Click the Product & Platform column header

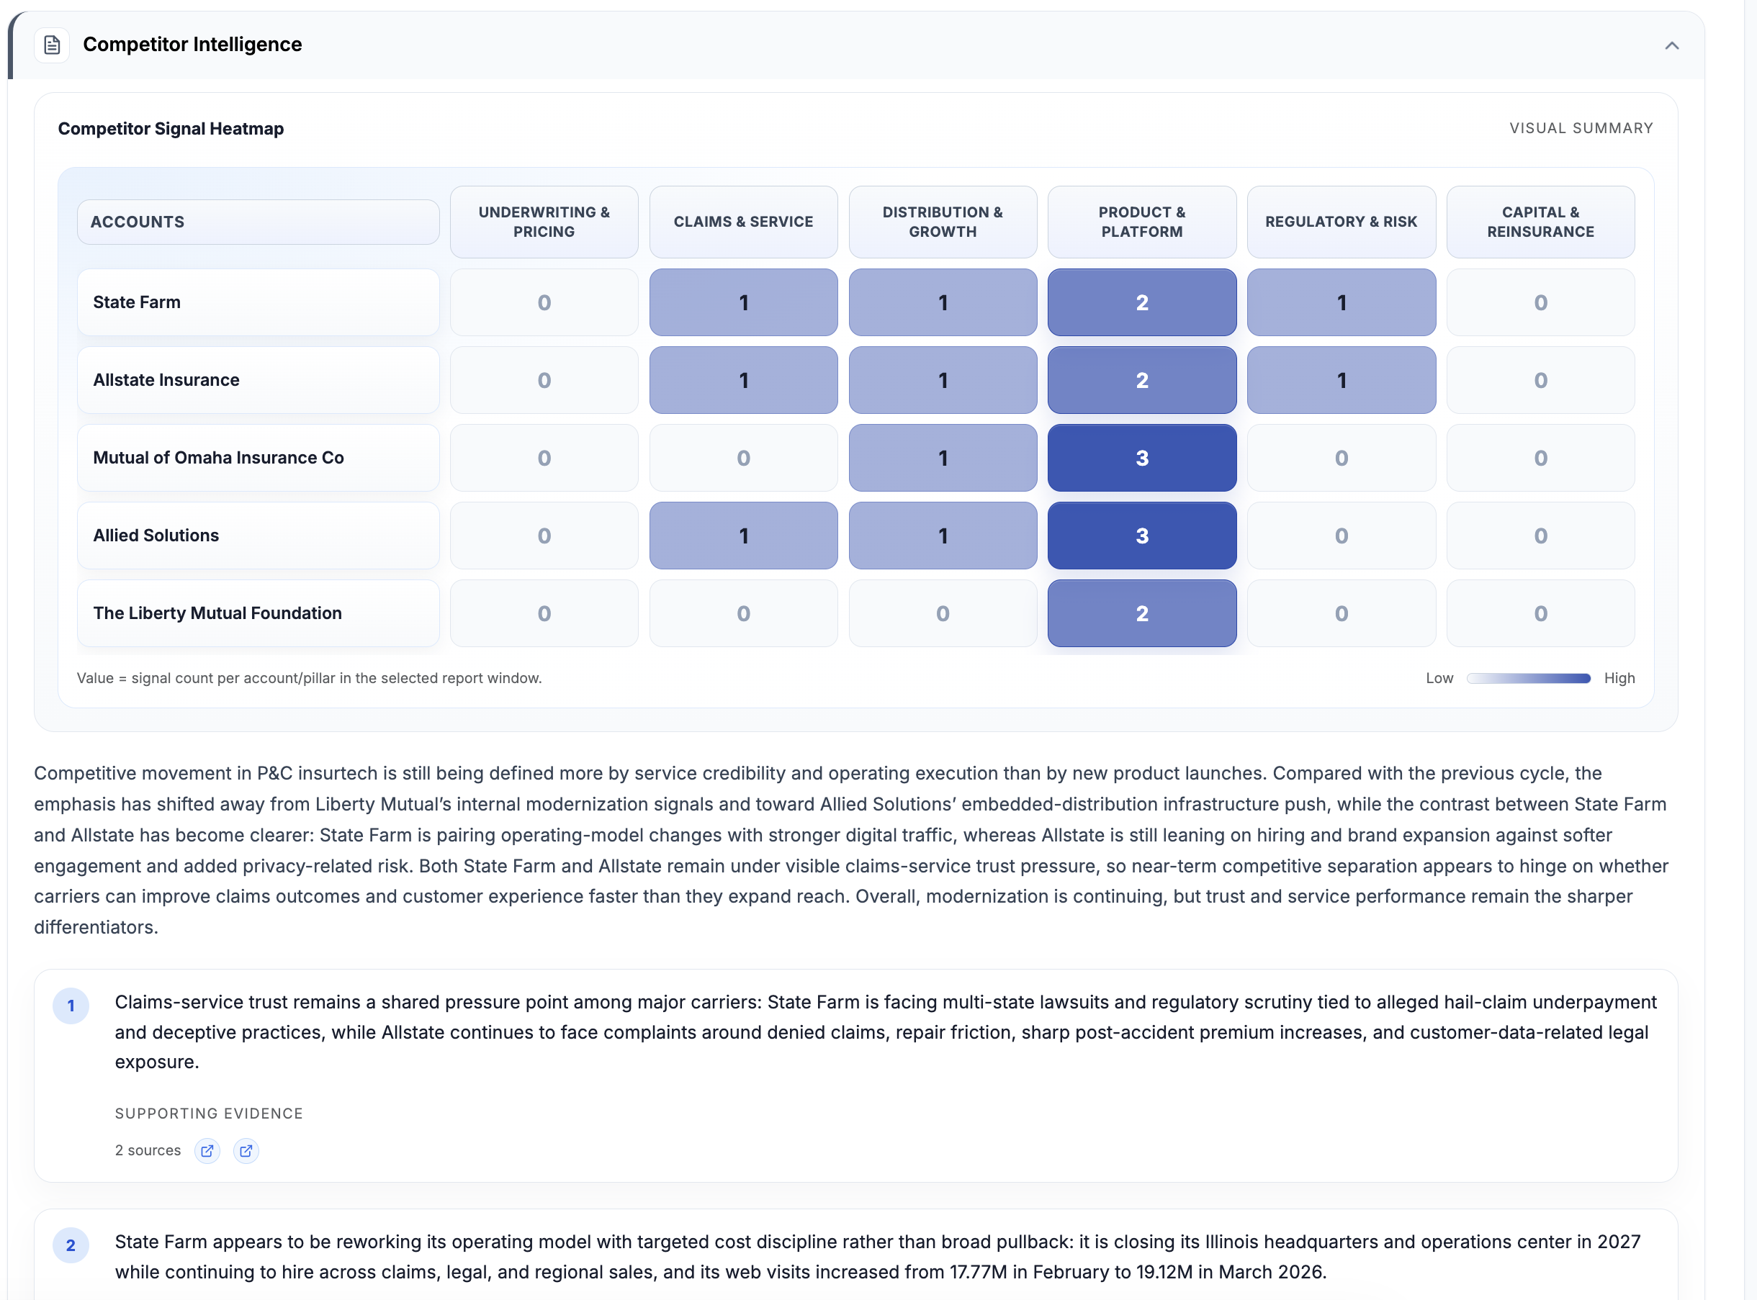1141,222
